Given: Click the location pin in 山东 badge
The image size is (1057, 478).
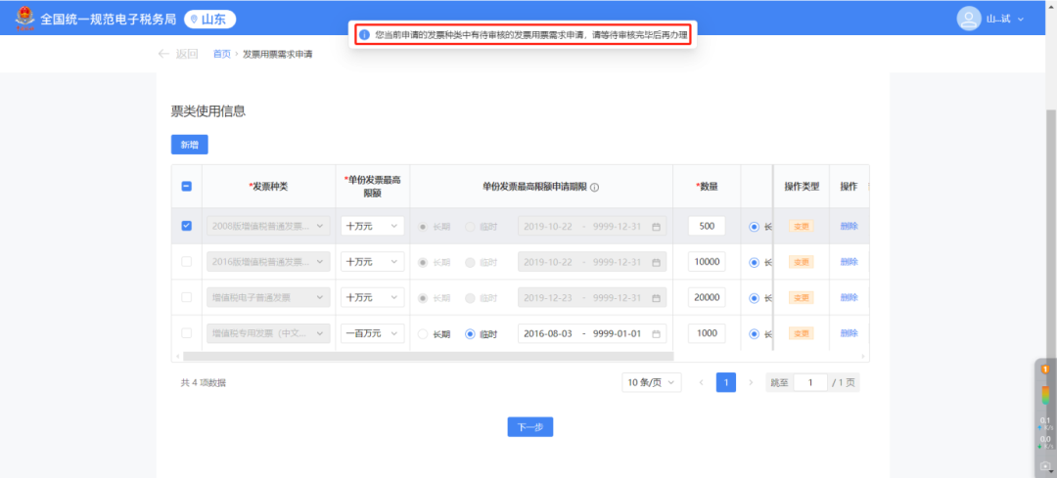Looking at the screenshot, I should 195,20.
